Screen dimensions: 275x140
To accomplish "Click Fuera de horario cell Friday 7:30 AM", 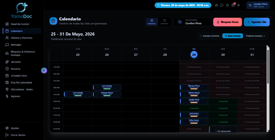I will 194,67.
